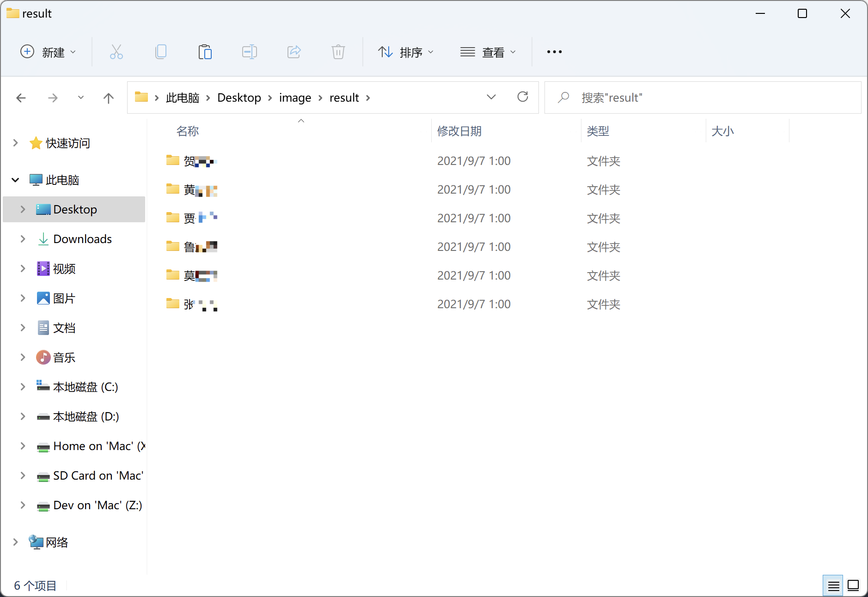
Task: Click the Rename icon in toolbar
Action: click(249, 52)
